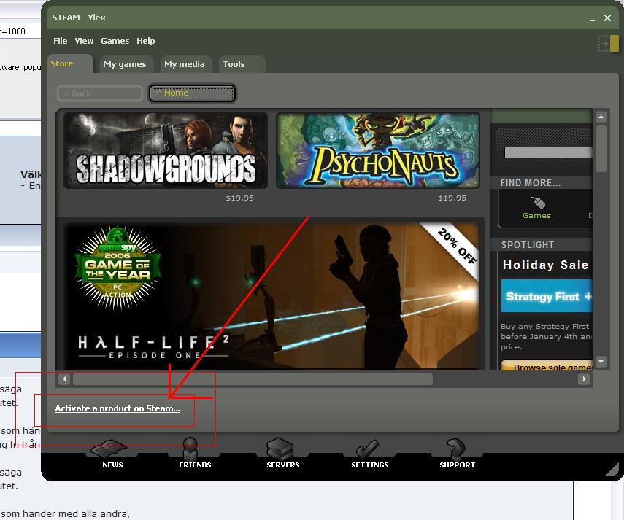
Task: Click the Home navigation button
Action: (x=192, y=93)
